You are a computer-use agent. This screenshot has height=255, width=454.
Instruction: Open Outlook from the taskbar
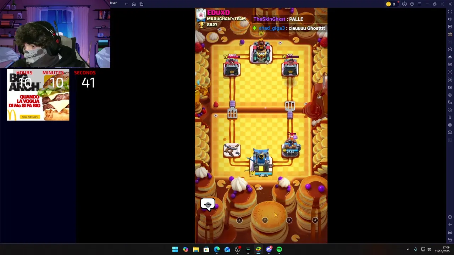[x=227, y=249]
